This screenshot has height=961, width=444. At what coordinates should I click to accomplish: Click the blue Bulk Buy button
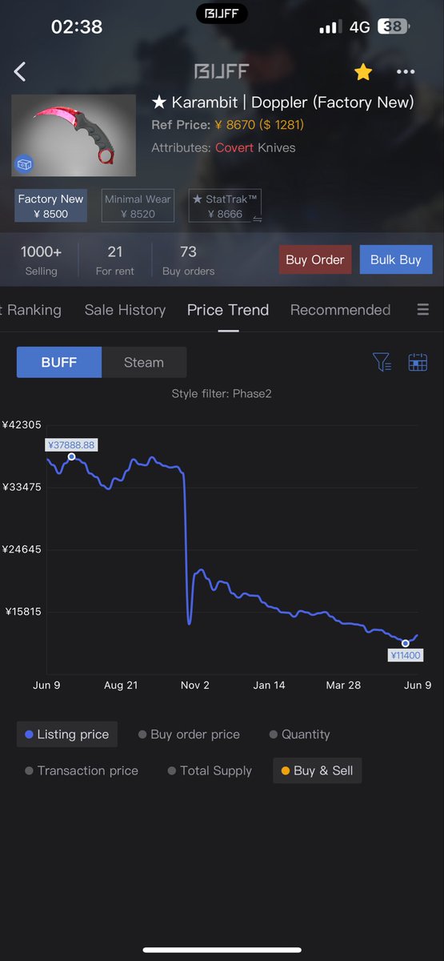[396, 259]
